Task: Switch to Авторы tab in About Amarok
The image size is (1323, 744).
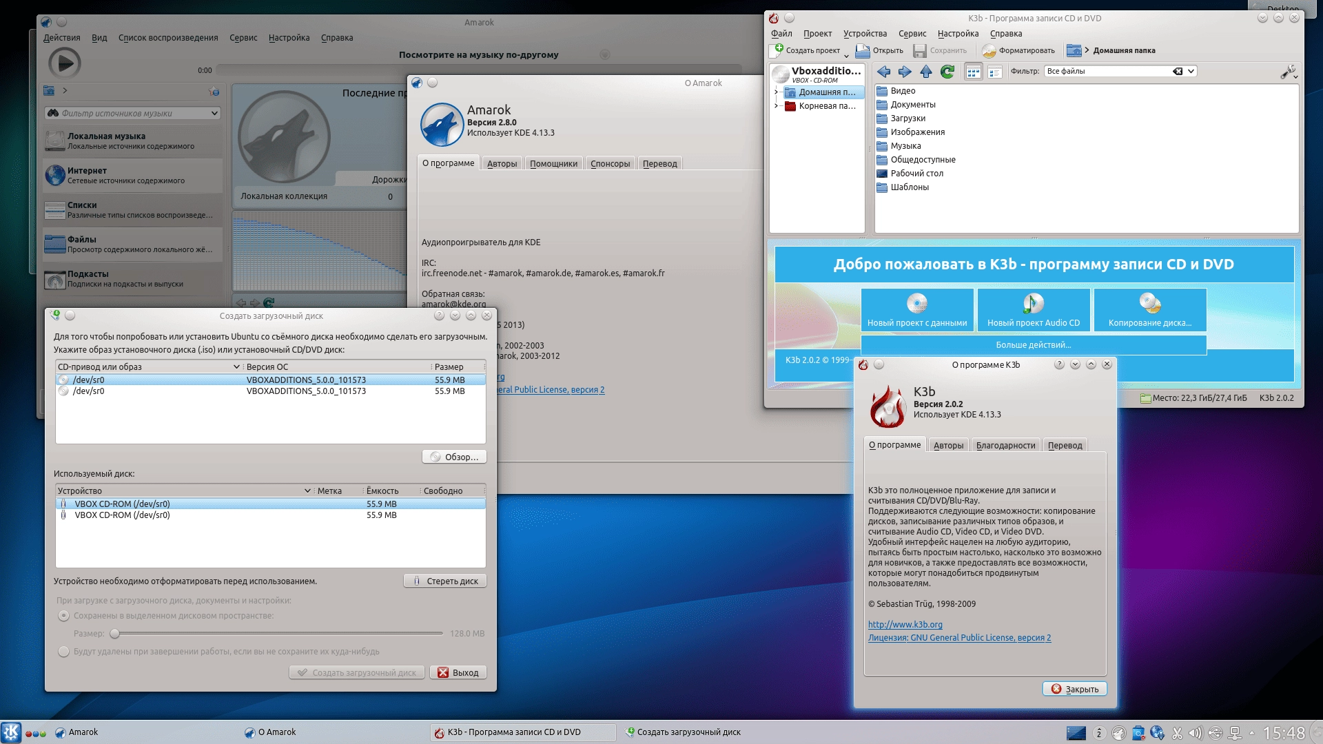Action: point(502,164)
